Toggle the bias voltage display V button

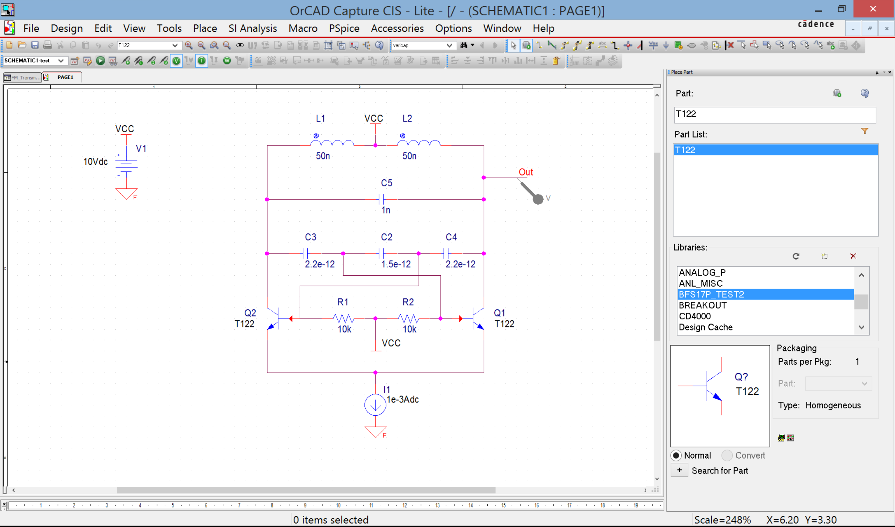(176, 61)
